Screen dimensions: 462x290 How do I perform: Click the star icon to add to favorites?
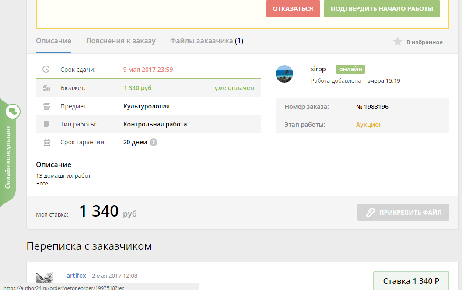pos(397,42)
